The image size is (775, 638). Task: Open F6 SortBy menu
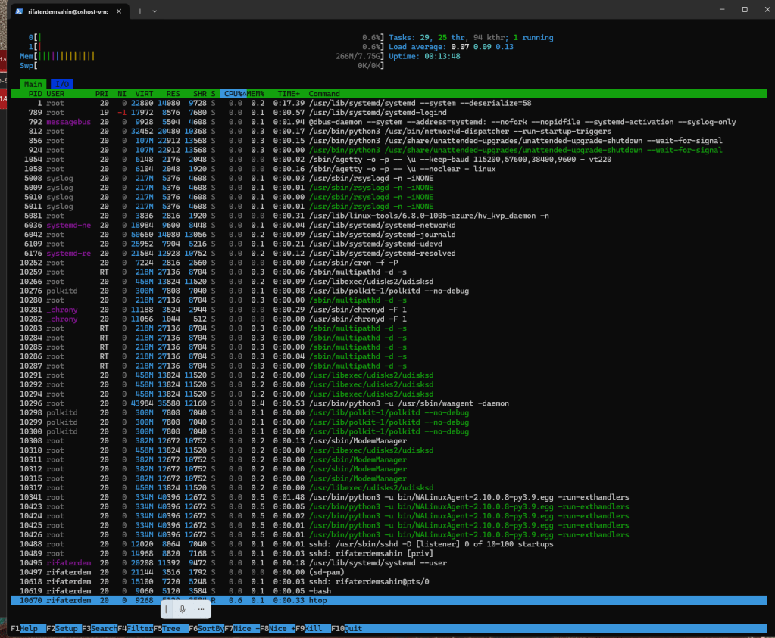[x=207, y=629]
